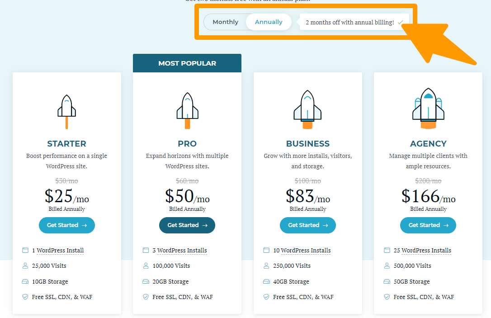
Task: Open the 25 WordPress Installs link
Action: point(424,250)
